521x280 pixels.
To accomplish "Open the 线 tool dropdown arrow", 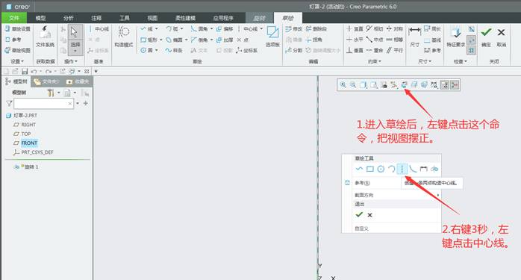I will (x=157, y=29).
